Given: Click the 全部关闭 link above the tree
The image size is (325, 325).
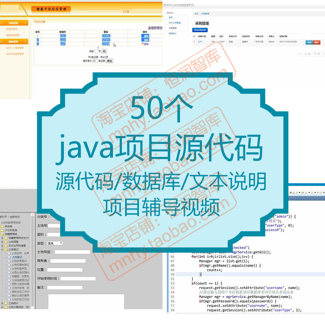Looking at the screenshot, I should click(15, 217).
